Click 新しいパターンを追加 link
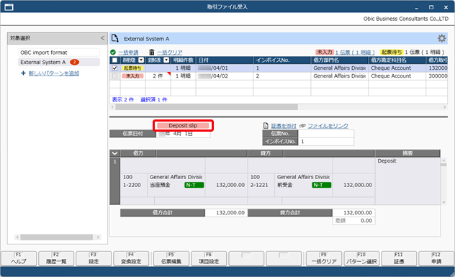This screenshot has height=277, width=455. (x=54, y=73)
